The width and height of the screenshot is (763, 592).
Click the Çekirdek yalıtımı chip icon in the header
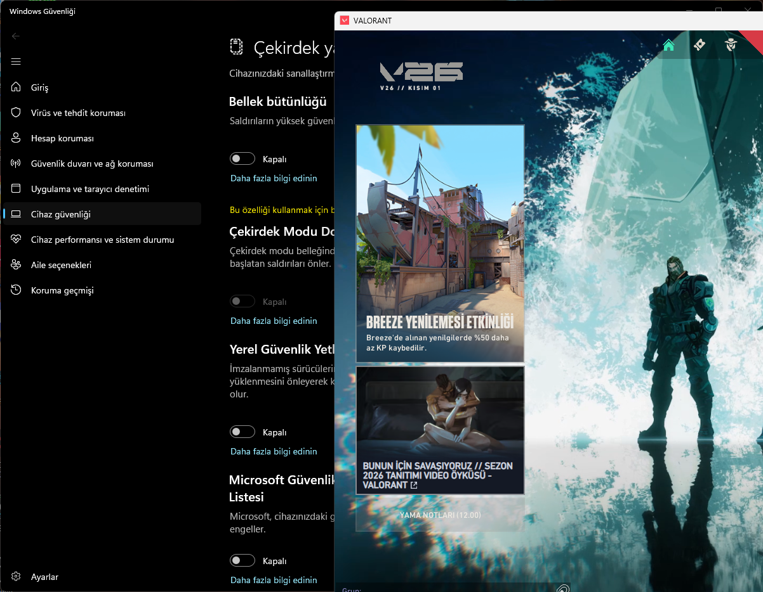tap(236, 48)
